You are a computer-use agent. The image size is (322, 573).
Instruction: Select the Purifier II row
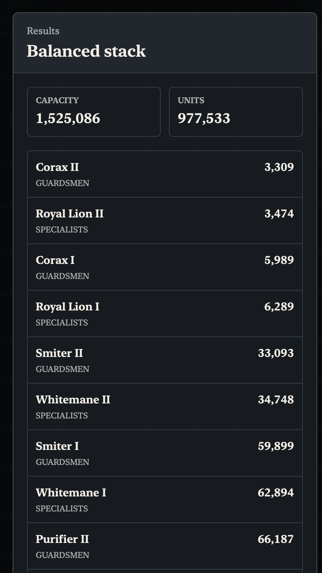pos(165,546)
